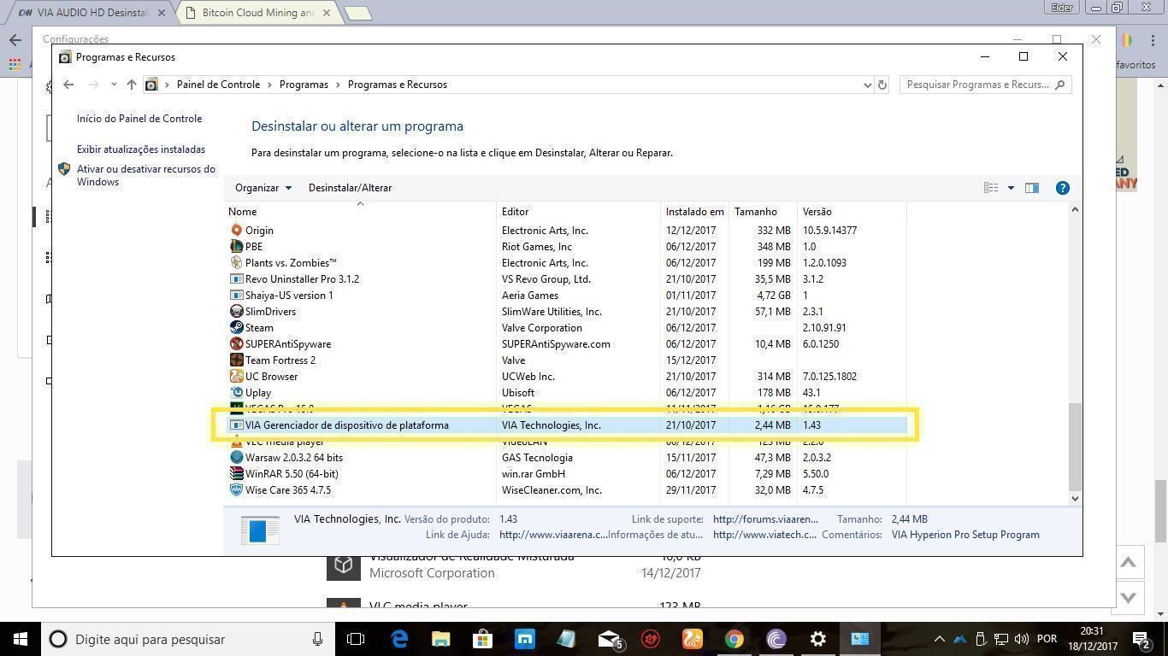This screenshot has width=1168, height=656.
Task: Click the search magnifier in Programas search
Action: (x=1060, y=85)
